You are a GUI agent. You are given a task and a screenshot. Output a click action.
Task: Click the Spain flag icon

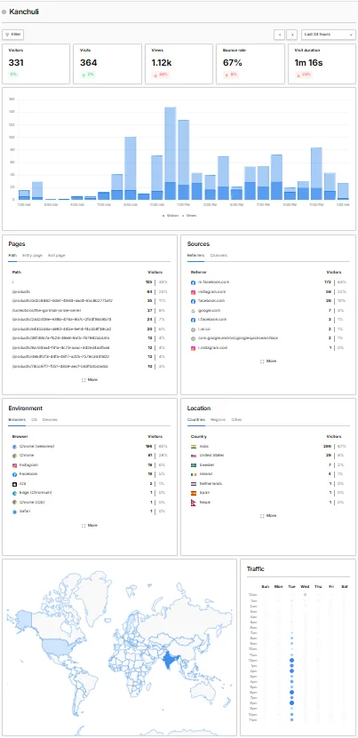(x=193, y=493)
